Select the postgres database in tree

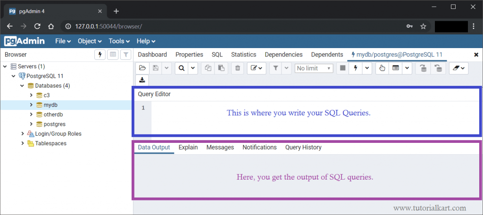click(x=54, y=124)
